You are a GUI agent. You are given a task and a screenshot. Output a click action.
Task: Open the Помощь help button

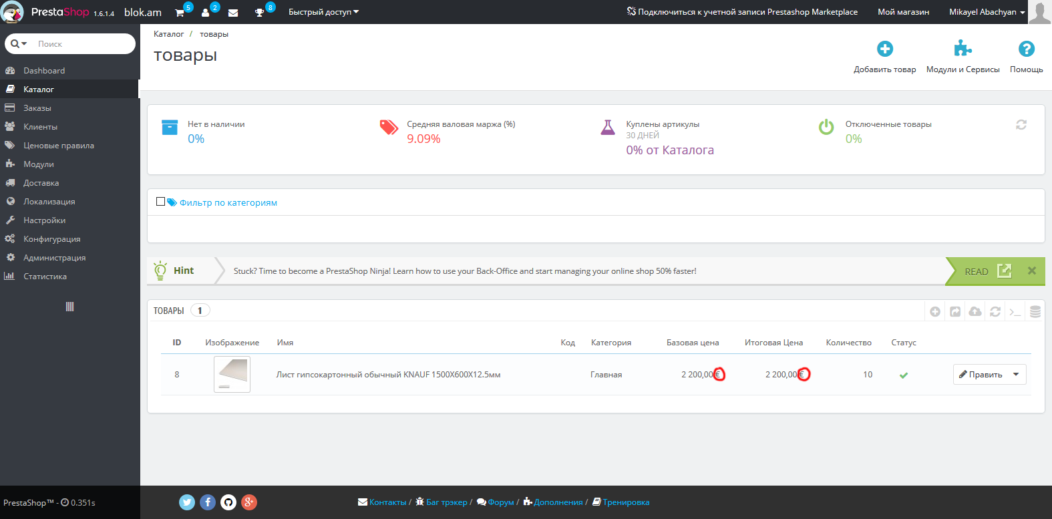[x=1026, y=57]
